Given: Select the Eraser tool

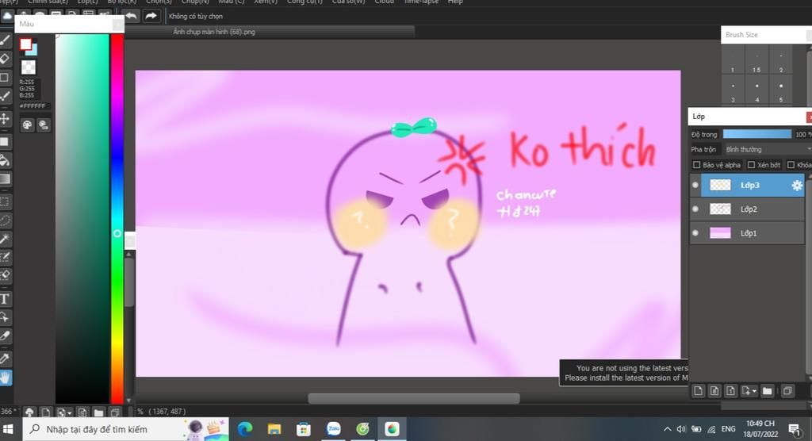Looking at the screenshot, I should (6, 58).
